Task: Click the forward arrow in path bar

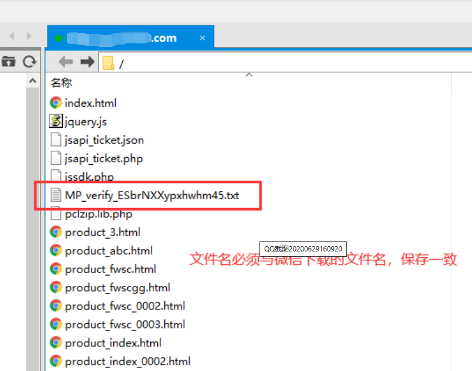Action: pos(87,62)
